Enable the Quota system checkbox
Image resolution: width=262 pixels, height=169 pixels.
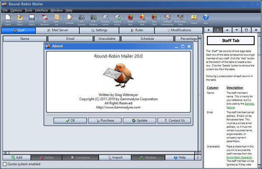(5, 164)
